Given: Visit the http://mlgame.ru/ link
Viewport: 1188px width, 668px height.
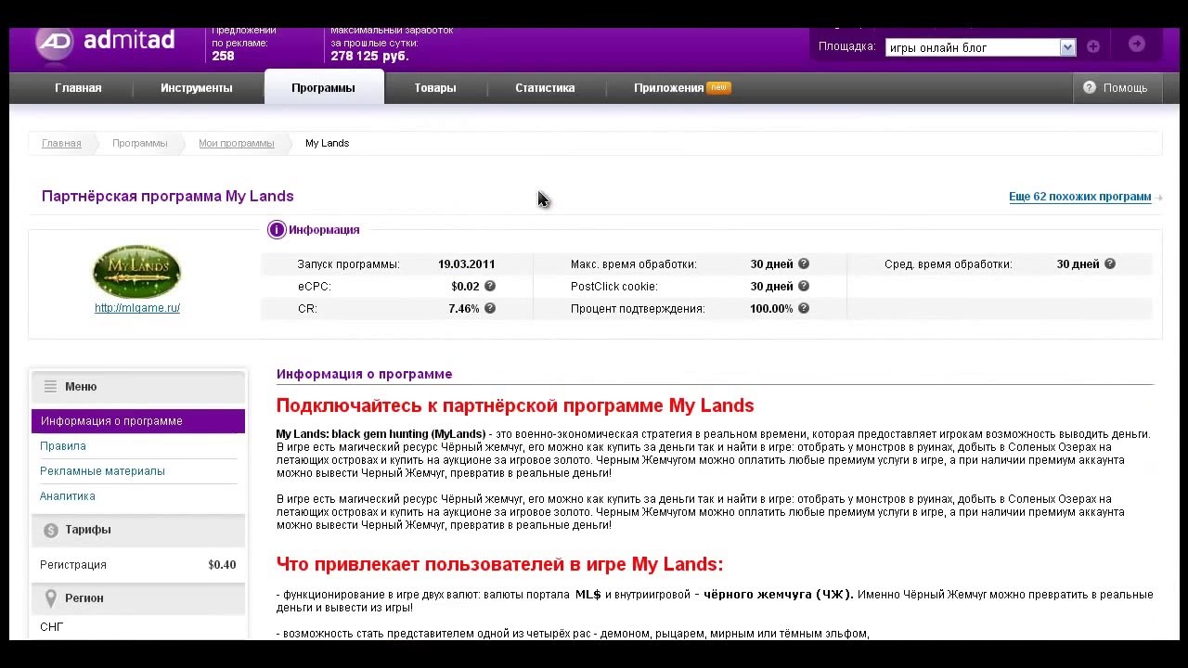Looking at the screenshot, I should 137,308.
